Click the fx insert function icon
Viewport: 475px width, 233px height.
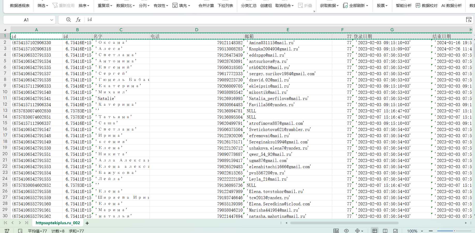[x=78, y=20]
